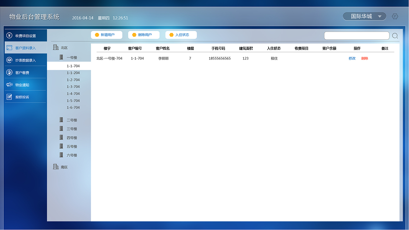The image size is (409, 230).
Task: Collapse the 北区 tree node
Action: [64, 48]
